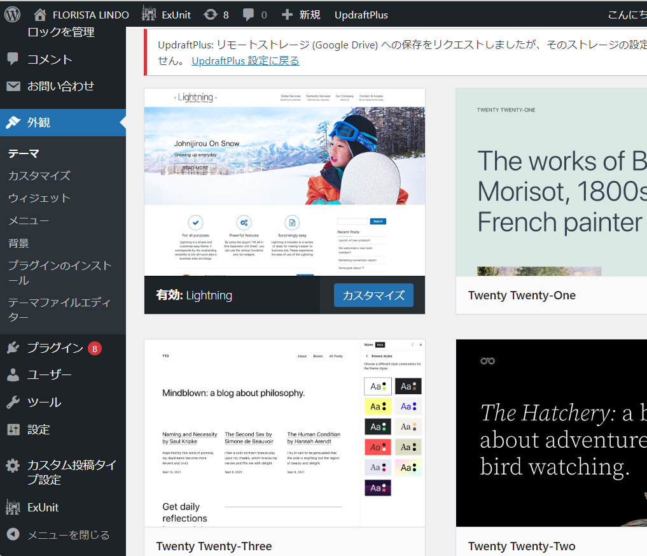Viewport: 647px width, 556px height.
Task: Click the ツール wrench icon
Action: tap(13, 402)
